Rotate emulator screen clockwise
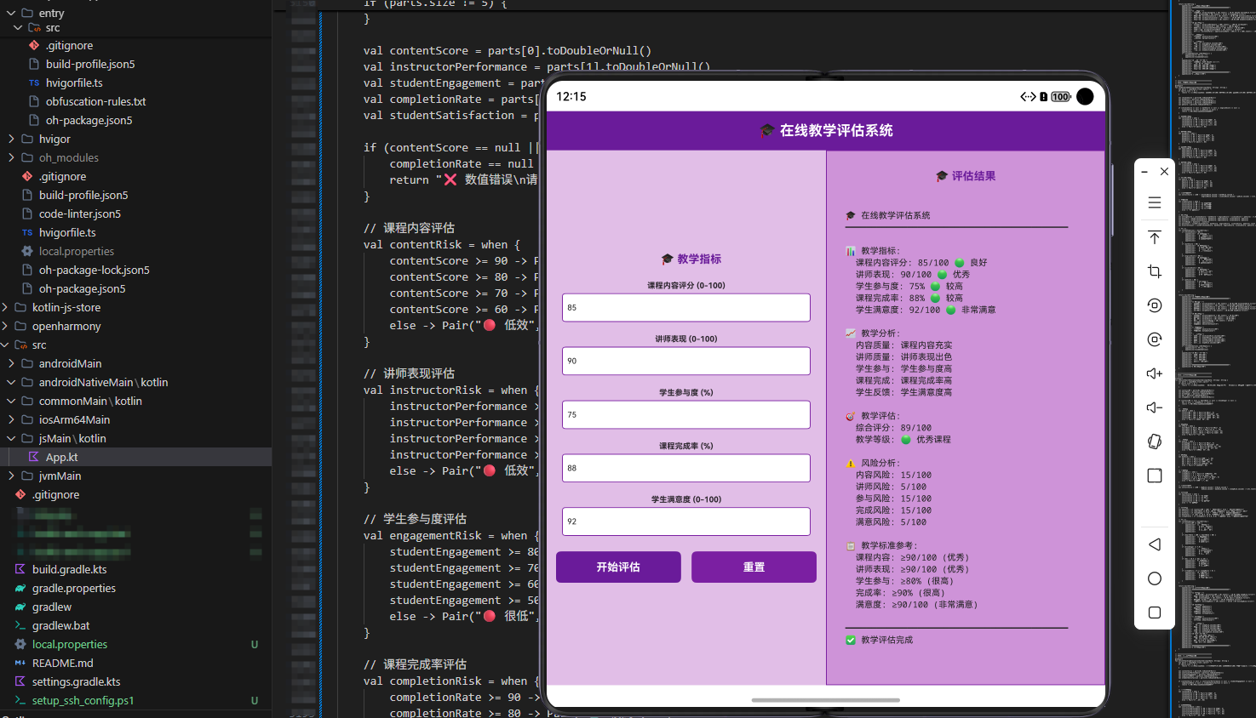This screenshot has height=718, width=1256. (x=1155, y=339)
